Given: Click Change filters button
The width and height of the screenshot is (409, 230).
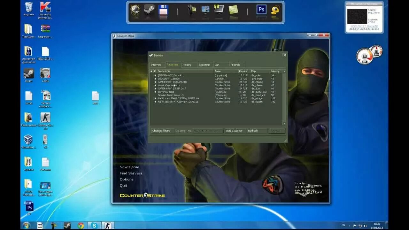Looking at the screenshot, I should [x=163, y=131].
